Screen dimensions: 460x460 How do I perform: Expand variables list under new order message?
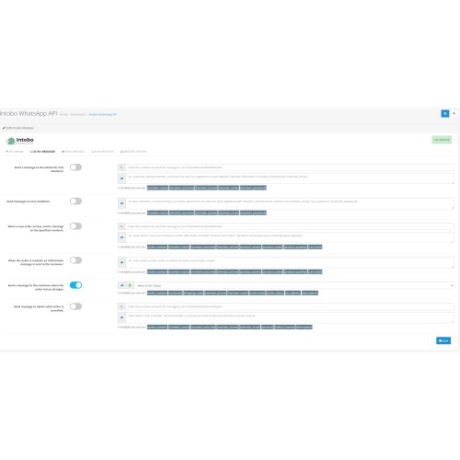click(132, 247)
